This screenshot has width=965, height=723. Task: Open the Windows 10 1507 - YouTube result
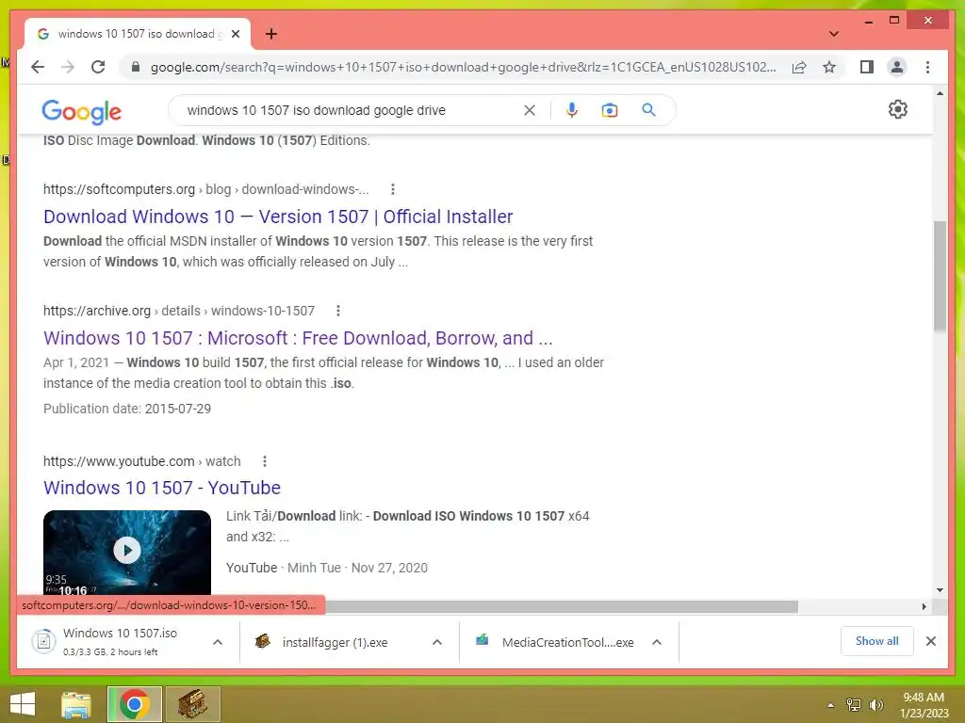tap(162, 488)
